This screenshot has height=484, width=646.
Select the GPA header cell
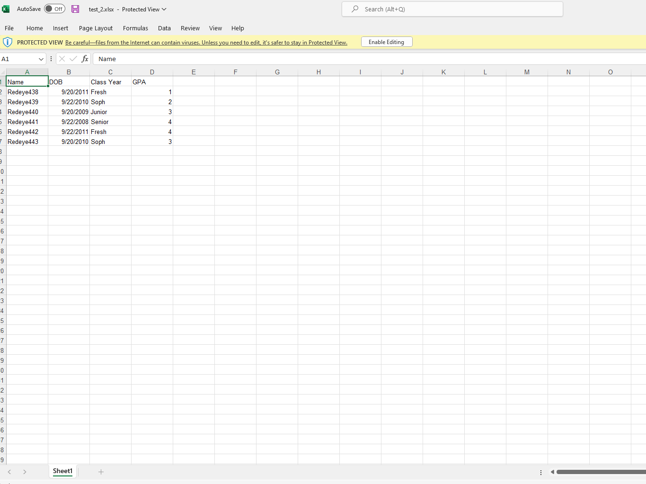pyautogui.click(x=152, y=81)
